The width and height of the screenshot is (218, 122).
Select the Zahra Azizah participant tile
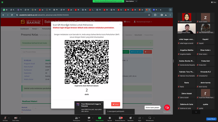click(x=187, y=94)
